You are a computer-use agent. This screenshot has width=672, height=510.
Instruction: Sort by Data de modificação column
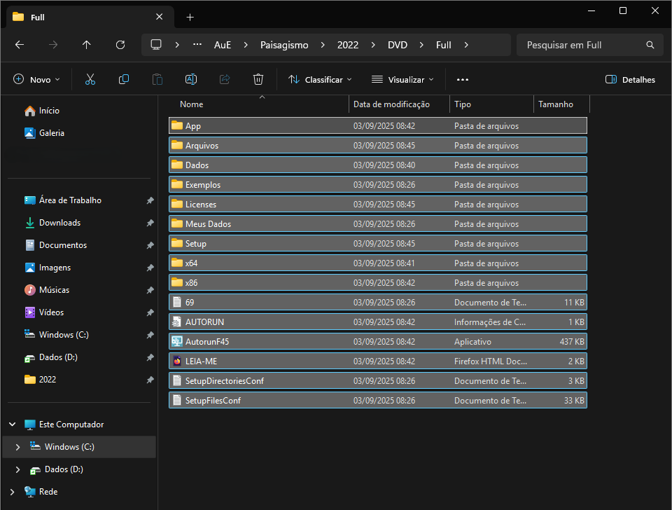[391, 104]
